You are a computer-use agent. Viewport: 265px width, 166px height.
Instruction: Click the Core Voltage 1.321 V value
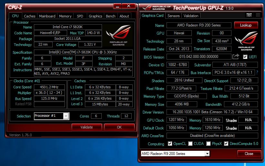point(90,45)
